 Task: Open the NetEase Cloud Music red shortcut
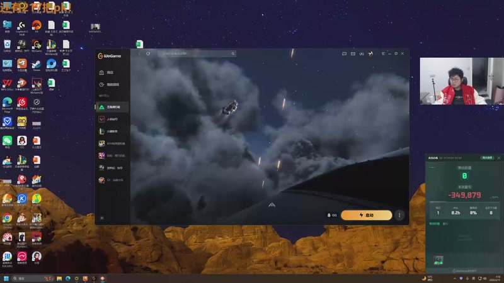(22, 104)
